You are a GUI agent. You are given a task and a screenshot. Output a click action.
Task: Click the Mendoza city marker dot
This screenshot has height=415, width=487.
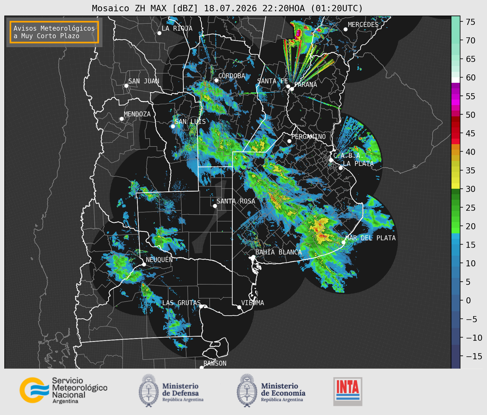click(x=122, y=119)
